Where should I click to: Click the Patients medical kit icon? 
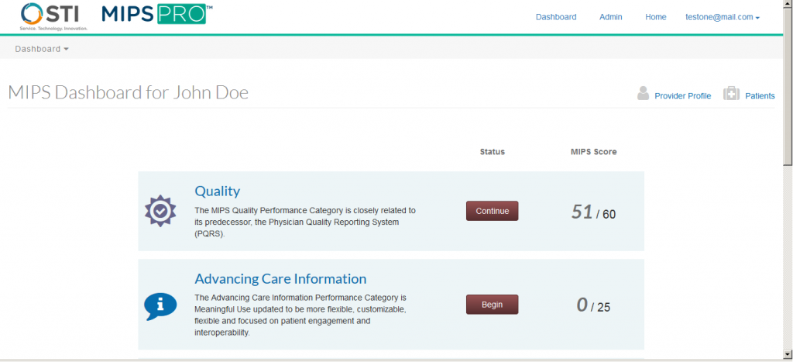pos(730,95)
